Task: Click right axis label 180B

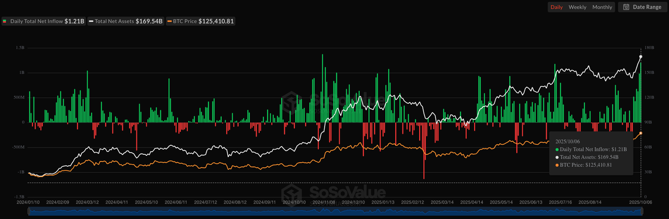Action: (x=650, y=48)
